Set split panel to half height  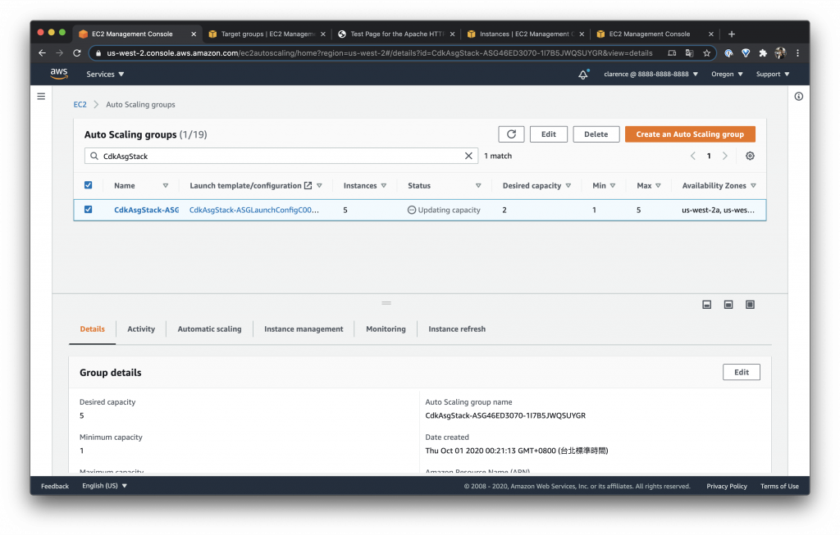point(728,305)
